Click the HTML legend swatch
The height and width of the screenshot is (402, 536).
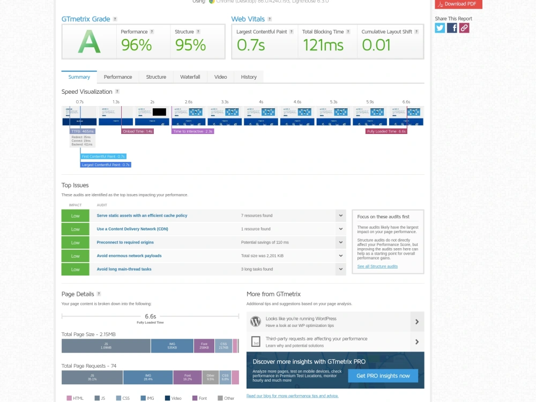69,398
